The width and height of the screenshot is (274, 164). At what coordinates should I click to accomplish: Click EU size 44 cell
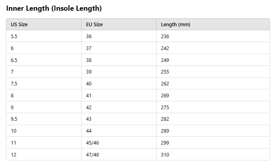coord(89,131)
